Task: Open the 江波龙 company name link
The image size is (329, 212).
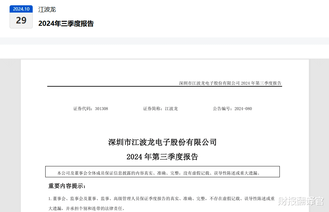Action: (47, 10)
